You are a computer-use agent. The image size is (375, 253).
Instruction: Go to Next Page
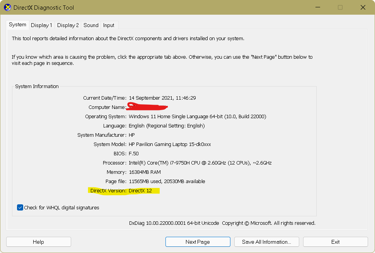(x=198, y=242)
